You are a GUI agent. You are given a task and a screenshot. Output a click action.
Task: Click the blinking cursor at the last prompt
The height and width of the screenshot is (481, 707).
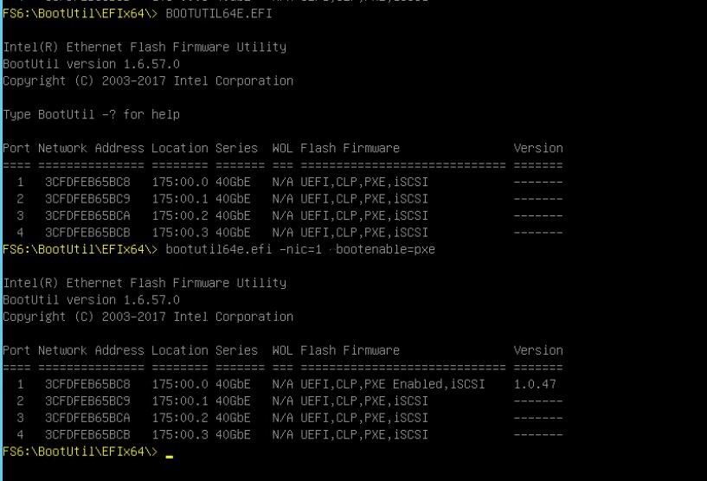pos(169,456)
